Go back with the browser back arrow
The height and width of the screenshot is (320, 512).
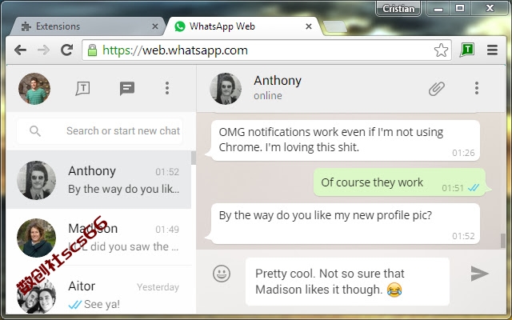coord(20,50)
